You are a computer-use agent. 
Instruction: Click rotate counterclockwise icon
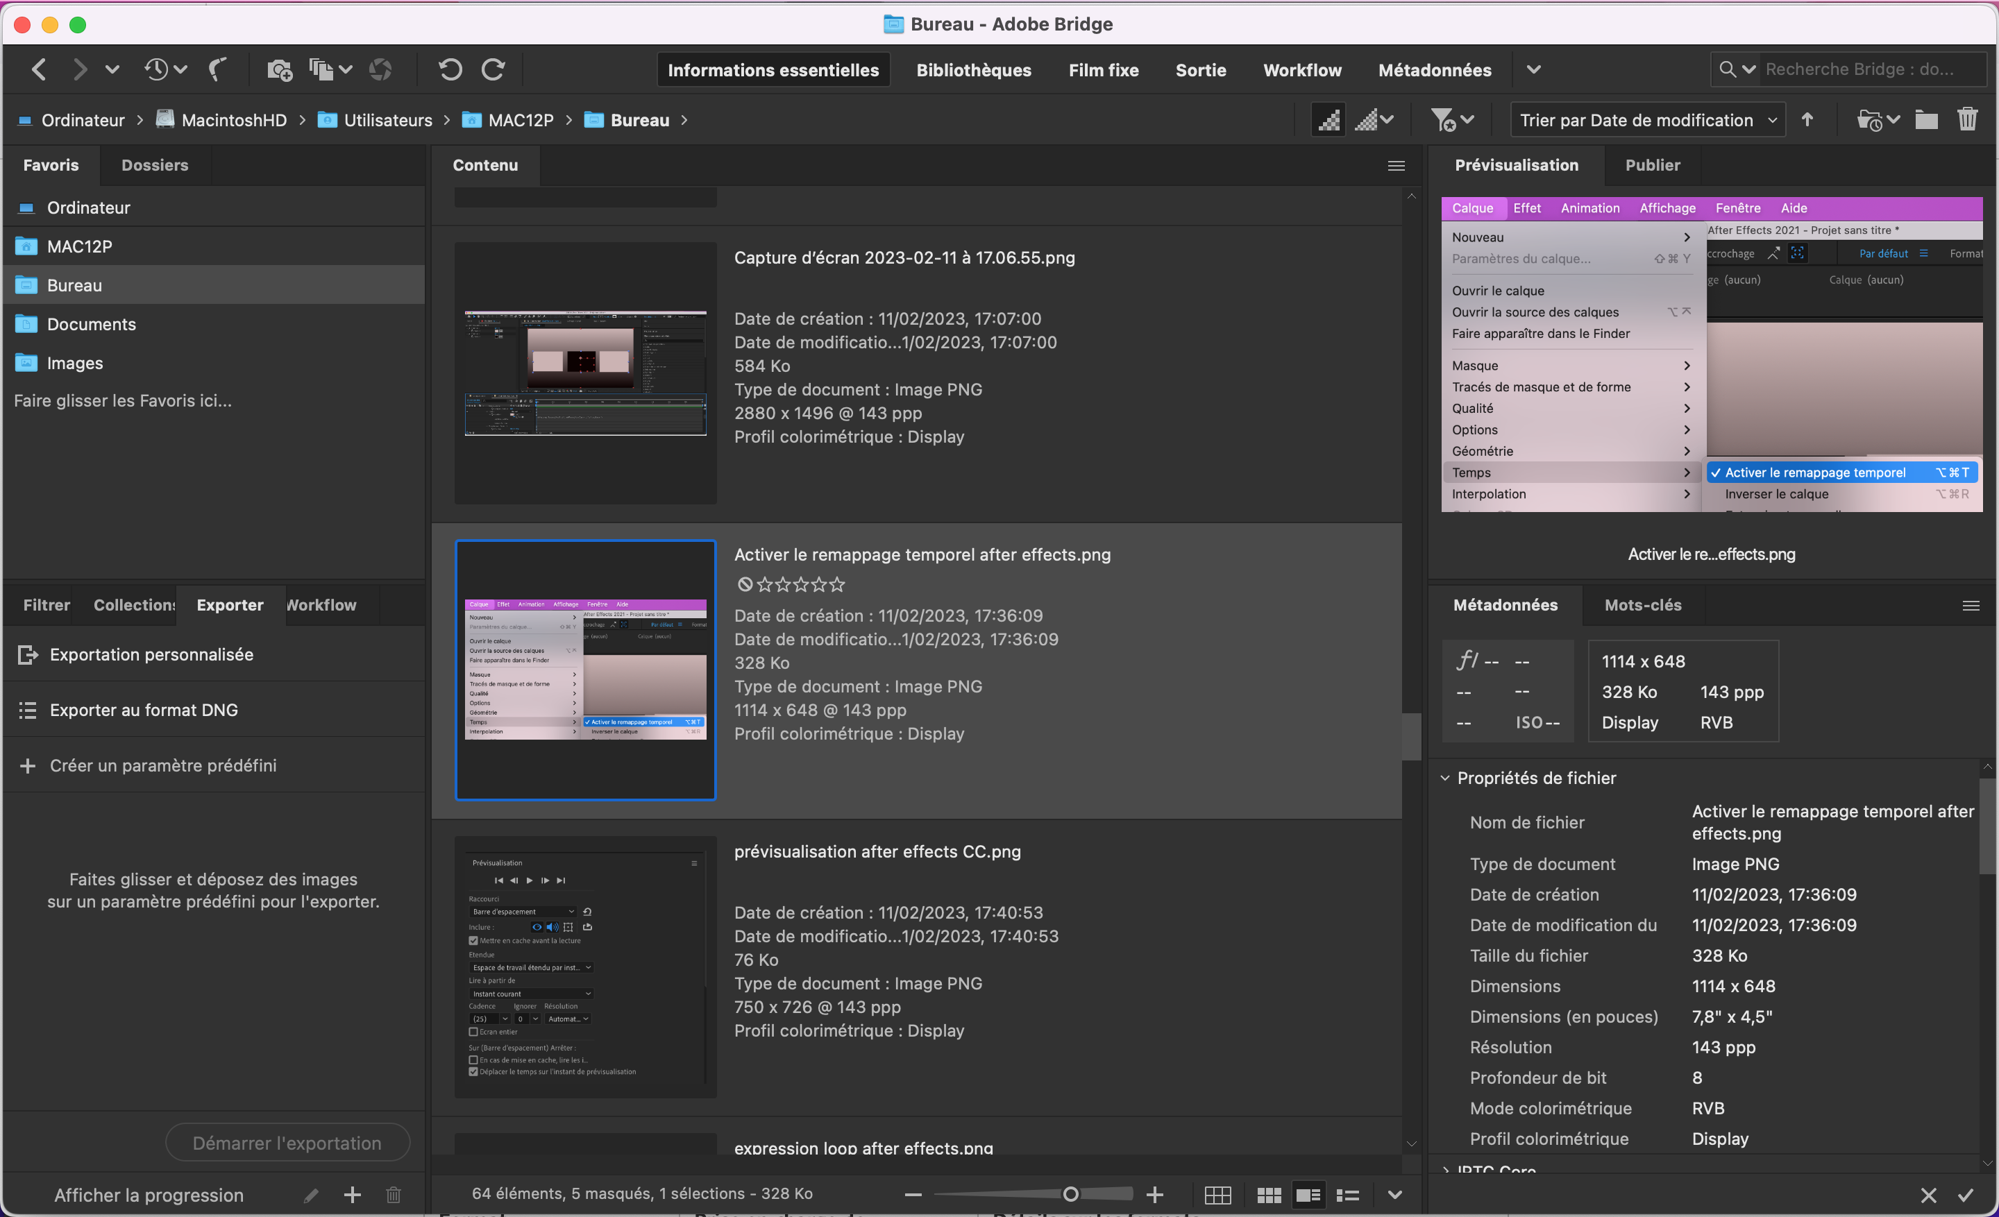pos(450,71)
